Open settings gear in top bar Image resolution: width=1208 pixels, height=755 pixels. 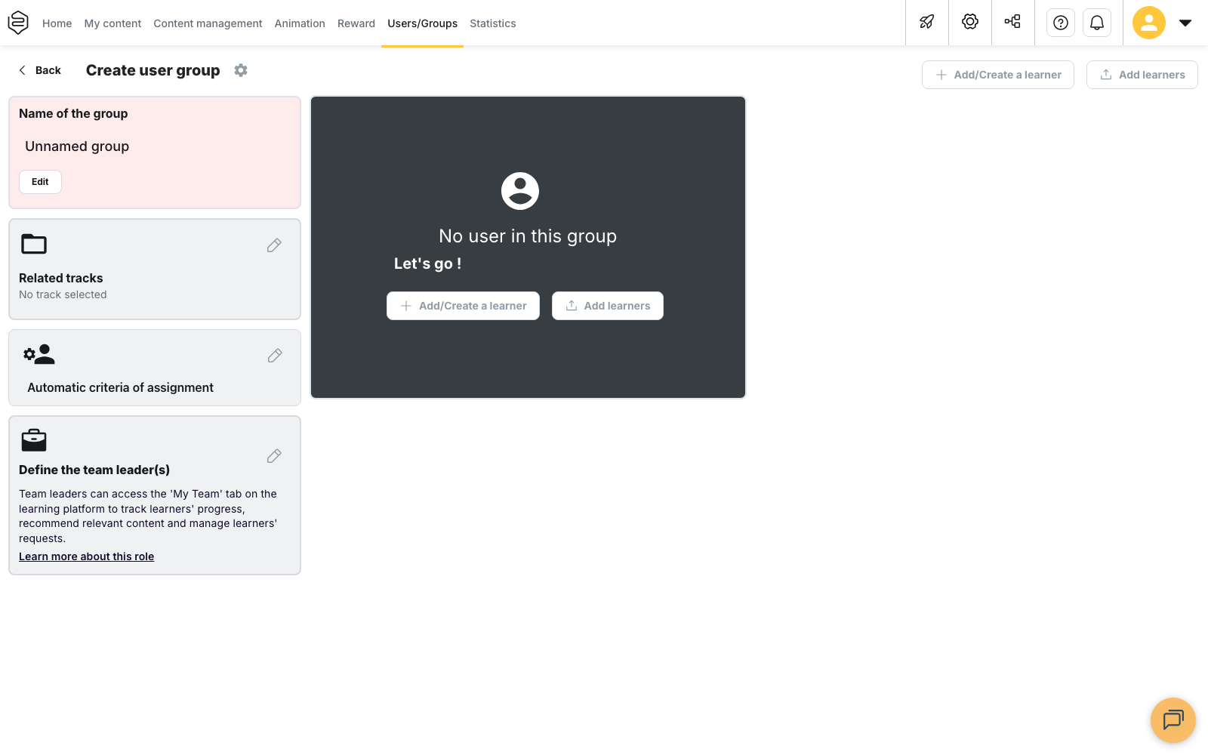tap(970, 22)
